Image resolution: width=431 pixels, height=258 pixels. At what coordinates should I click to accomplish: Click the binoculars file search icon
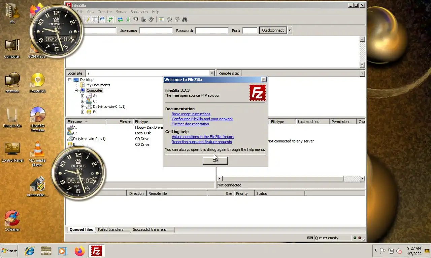pos(185,20)
